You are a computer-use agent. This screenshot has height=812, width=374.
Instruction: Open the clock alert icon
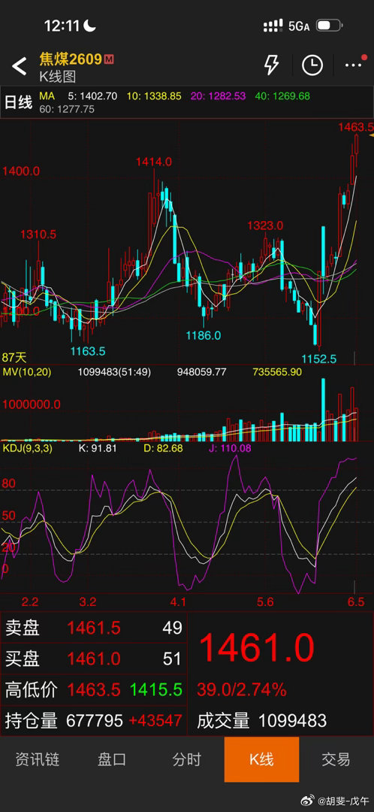click(312, 65)
